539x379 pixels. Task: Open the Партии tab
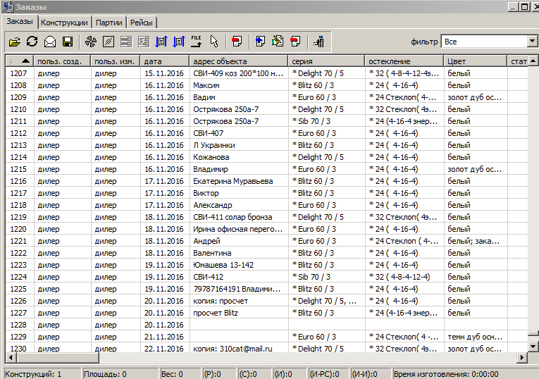[x=109, y=23]
